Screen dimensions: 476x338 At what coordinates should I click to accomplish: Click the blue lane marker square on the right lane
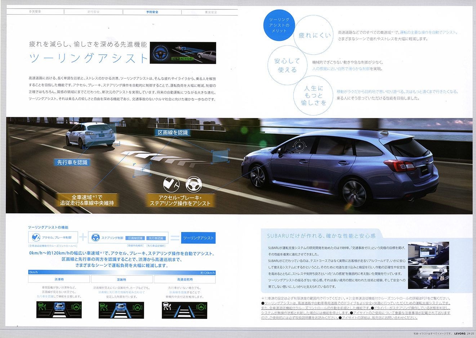click(221, 156)
